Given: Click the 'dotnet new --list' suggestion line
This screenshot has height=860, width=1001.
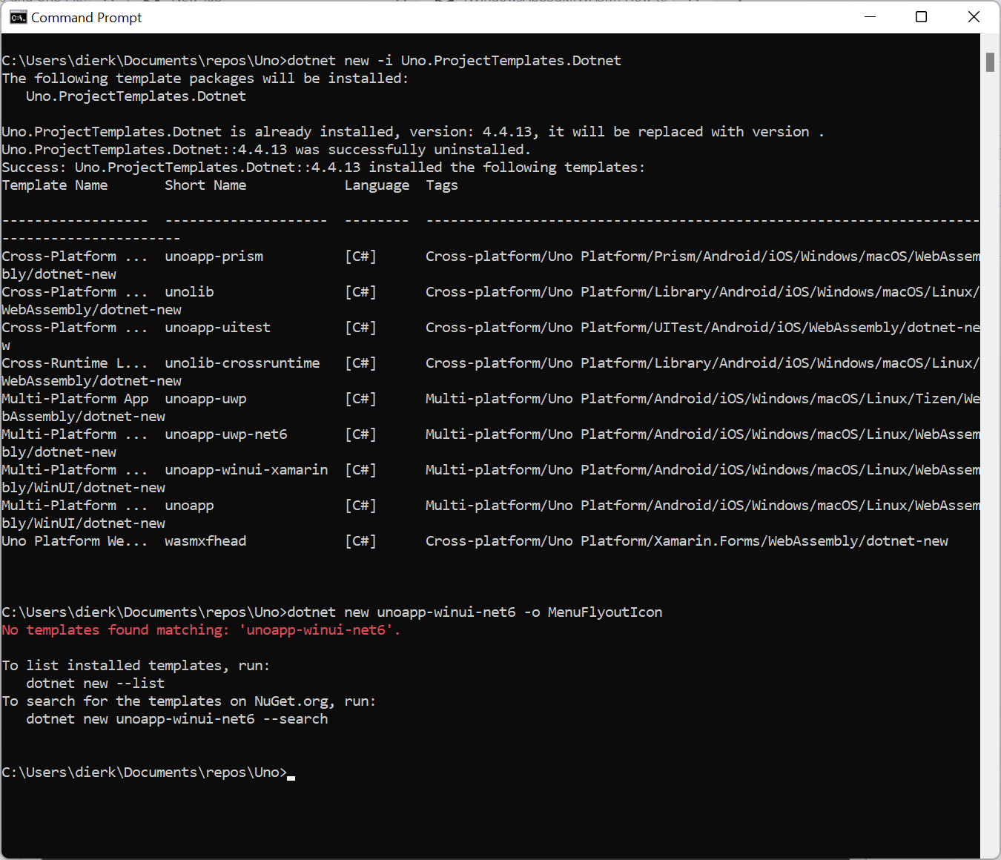Looking at the screenshot, I should click(x=95, y=683).
